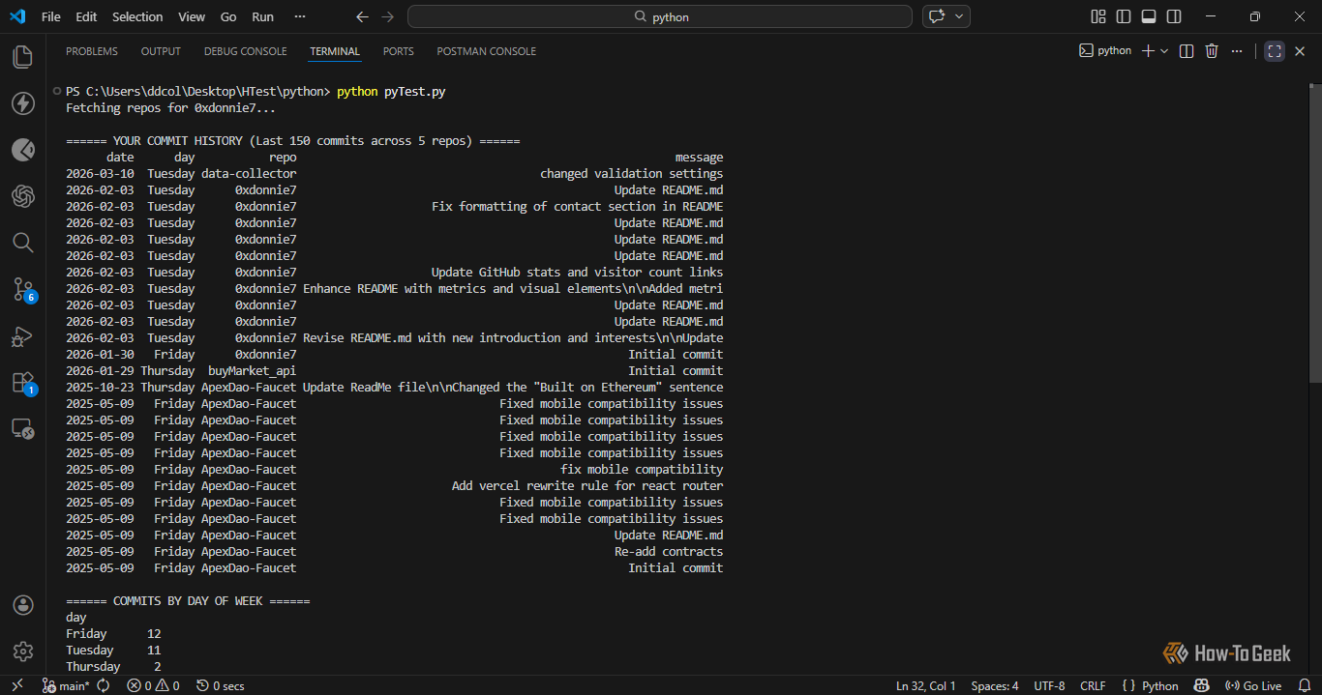Open the View menu

192,16
